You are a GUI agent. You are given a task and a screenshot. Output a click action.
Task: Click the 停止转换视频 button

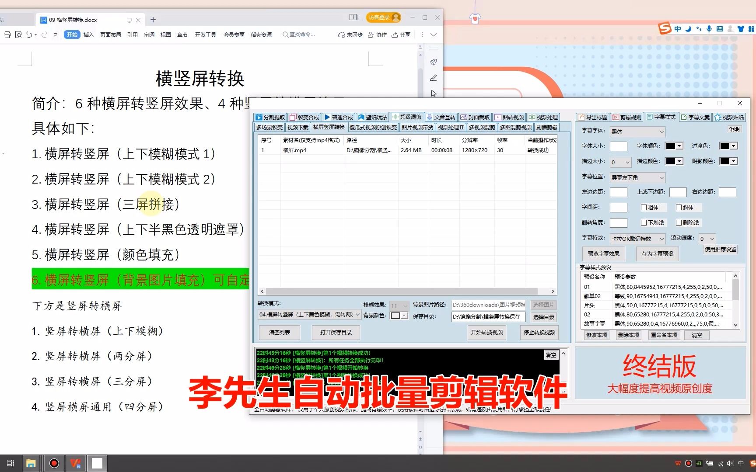(x=539, y=333)
